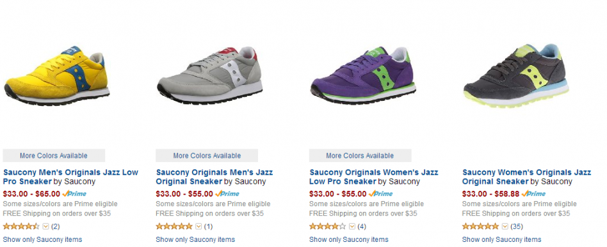Screen dimensions: 607x247
Task: Open Saucony Originals Men's Jazz Original Sneaker
Action: tap(214, 177)
